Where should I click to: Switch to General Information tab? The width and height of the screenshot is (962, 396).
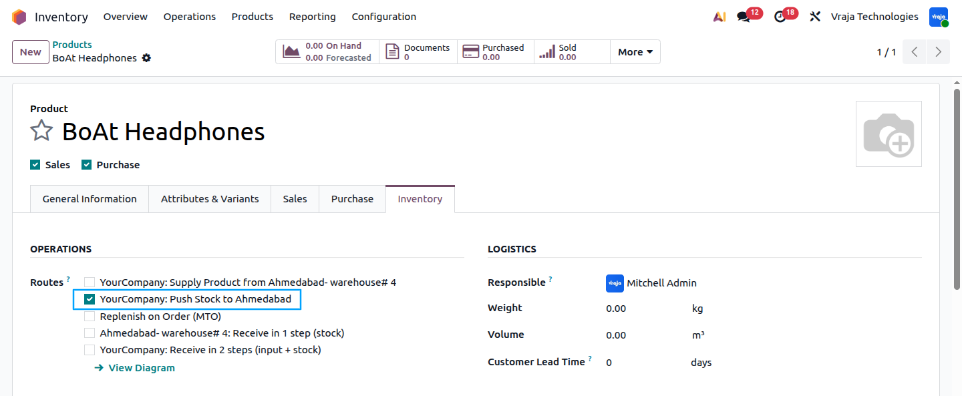(90, 199)
